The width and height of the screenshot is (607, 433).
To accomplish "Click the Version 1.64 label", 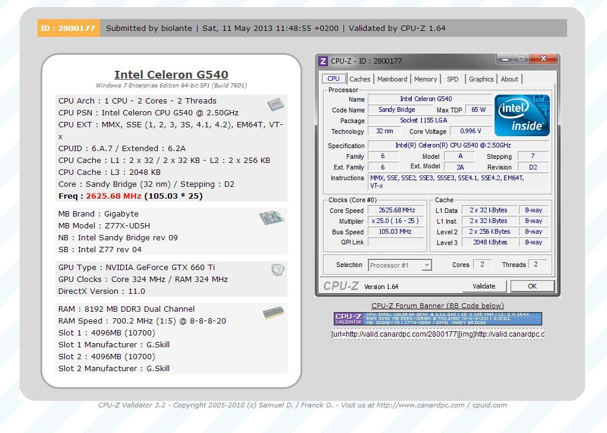I will click(381, 287).
